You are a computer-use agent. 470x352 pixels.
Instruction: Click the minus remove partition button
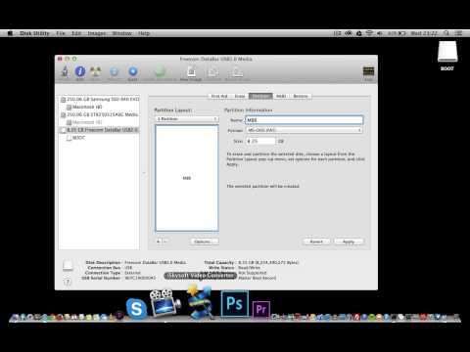[165, 242]
